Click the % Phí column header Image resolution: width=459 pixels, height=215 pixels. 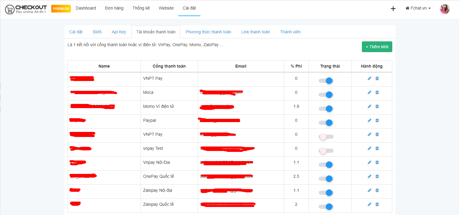coord(296,66)
